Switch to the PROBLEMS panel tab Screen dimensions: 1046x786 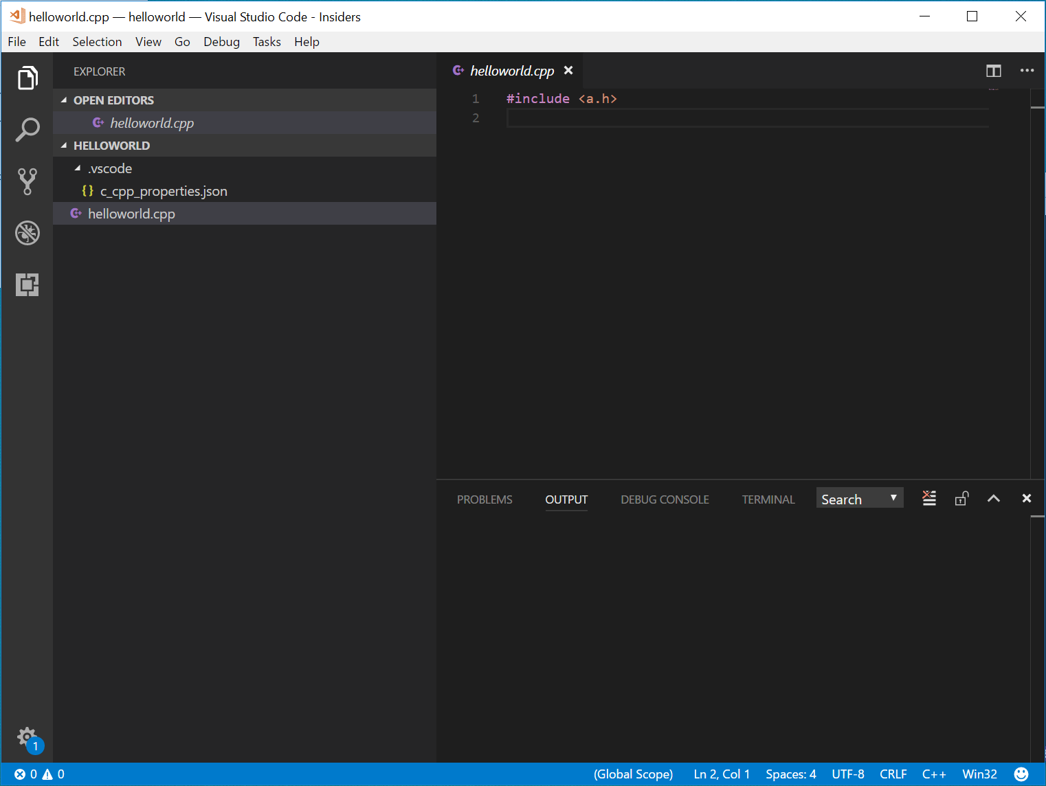[x=485, y=499]
